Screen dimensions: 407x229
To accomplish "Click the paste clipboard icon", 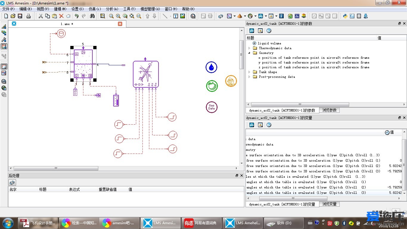I will (54, 16).
